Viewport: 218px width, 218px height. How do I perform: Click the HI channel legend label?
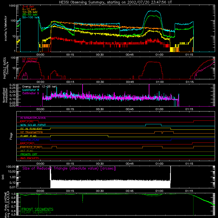click(x=29, y=62)
